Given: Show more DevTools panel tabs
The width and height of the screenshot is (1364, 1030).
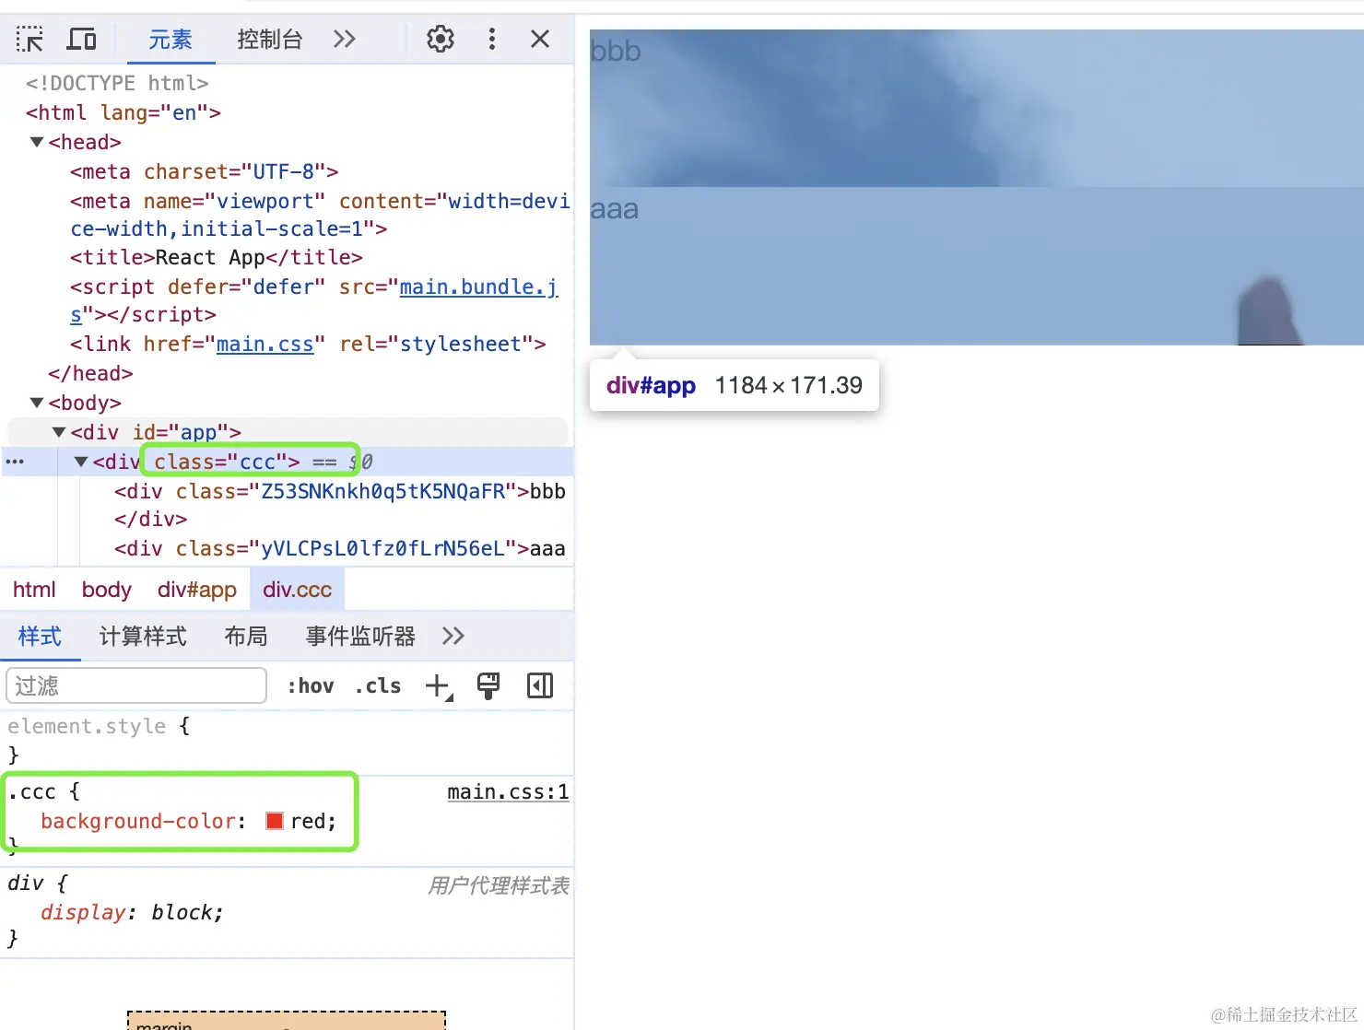Looking at the screenshot, I should click(345, 39).
